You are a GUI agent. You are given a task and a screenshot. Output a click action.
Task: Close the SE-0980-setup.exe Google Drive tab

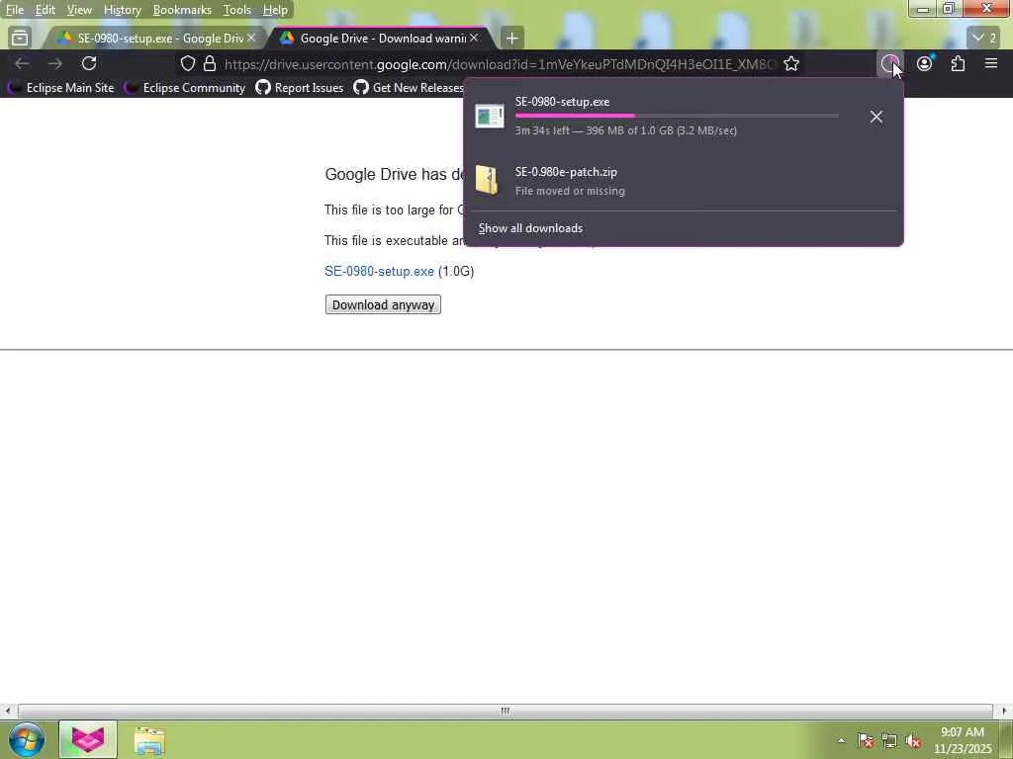[251, 38]
